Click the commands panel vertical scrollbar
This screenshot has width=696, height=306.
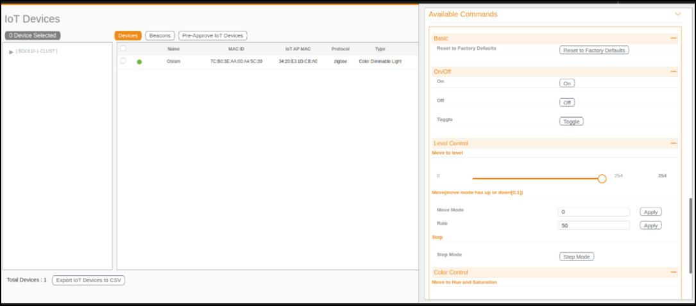pyautogui.click(x=690, y=236)
